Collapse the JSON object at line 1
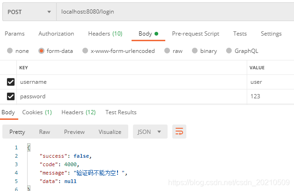Viewport: 294px width, 191px height. (x=29, y=147)
